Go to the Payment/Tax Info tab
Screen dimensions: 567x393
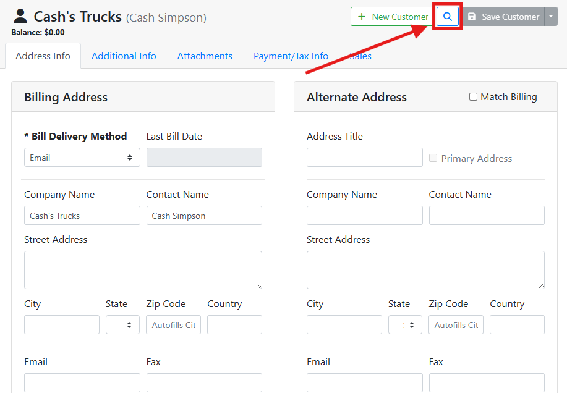(x=291, y=56)
